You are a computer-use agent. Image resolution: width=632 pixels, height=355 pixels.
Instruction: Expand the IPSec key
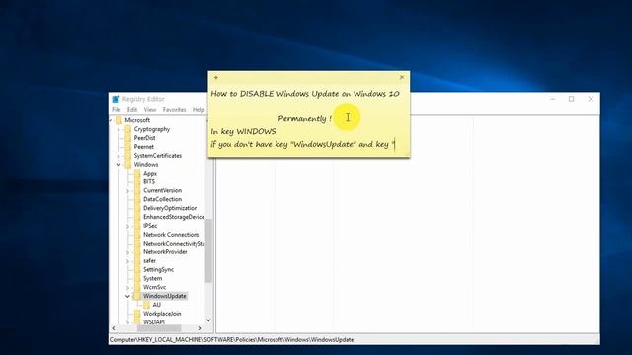[127, 226]
